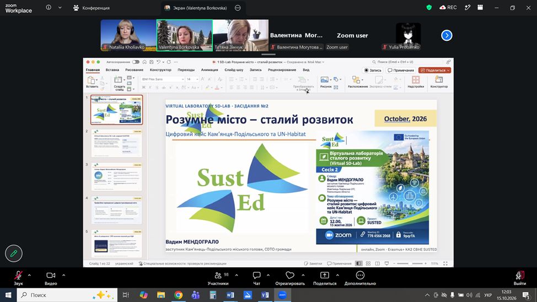Screen dimensions: 537x302
Task: Click Поделиться share screen in Zoom
Action: point(325,278)
